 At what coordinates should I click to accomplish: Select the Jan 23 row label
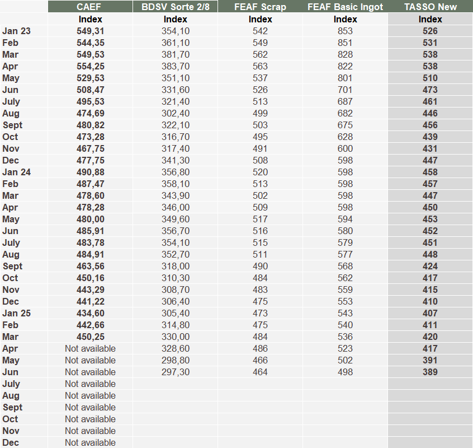pos(17,31)
